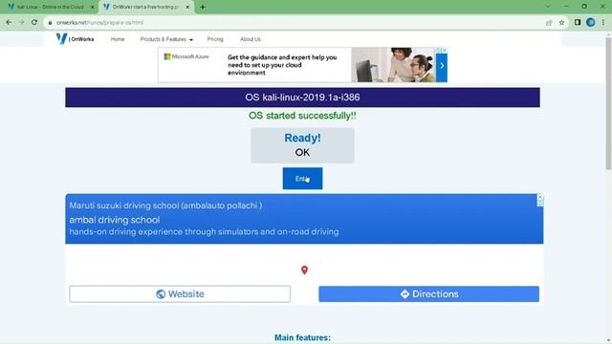Screen dimensions: 612x344
Task: Click the site lock icon
Action: [x=50, y=23]
